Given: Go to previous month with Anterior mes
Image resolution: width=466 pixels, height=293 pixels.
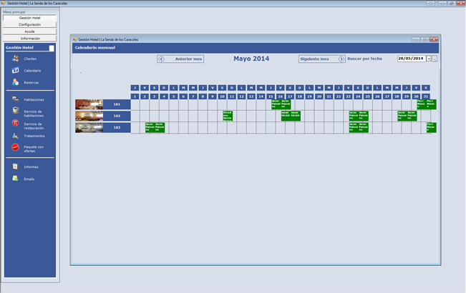Looking at the screenshot, I should [x=180, y=59].
